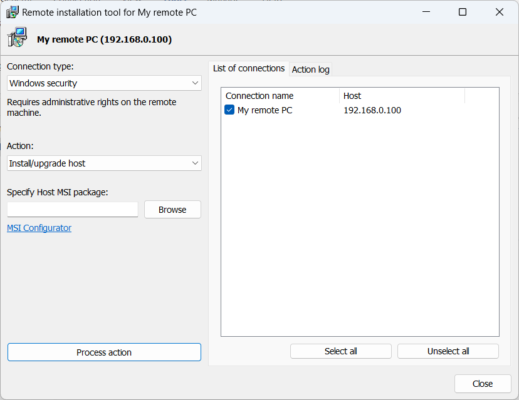Sort by the Connection name column header
This screenshot has height=400, width=519.
click(280, 96)
